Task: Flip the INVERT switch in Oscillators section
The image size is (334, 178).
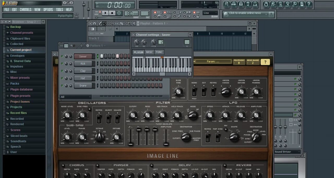Action: [x=109, y=119]
